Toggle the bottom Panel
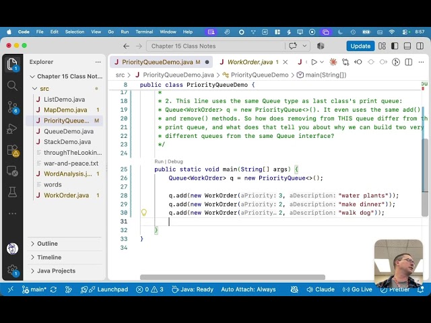The width and height of the screenshot is (431, 323). point(407,46)
